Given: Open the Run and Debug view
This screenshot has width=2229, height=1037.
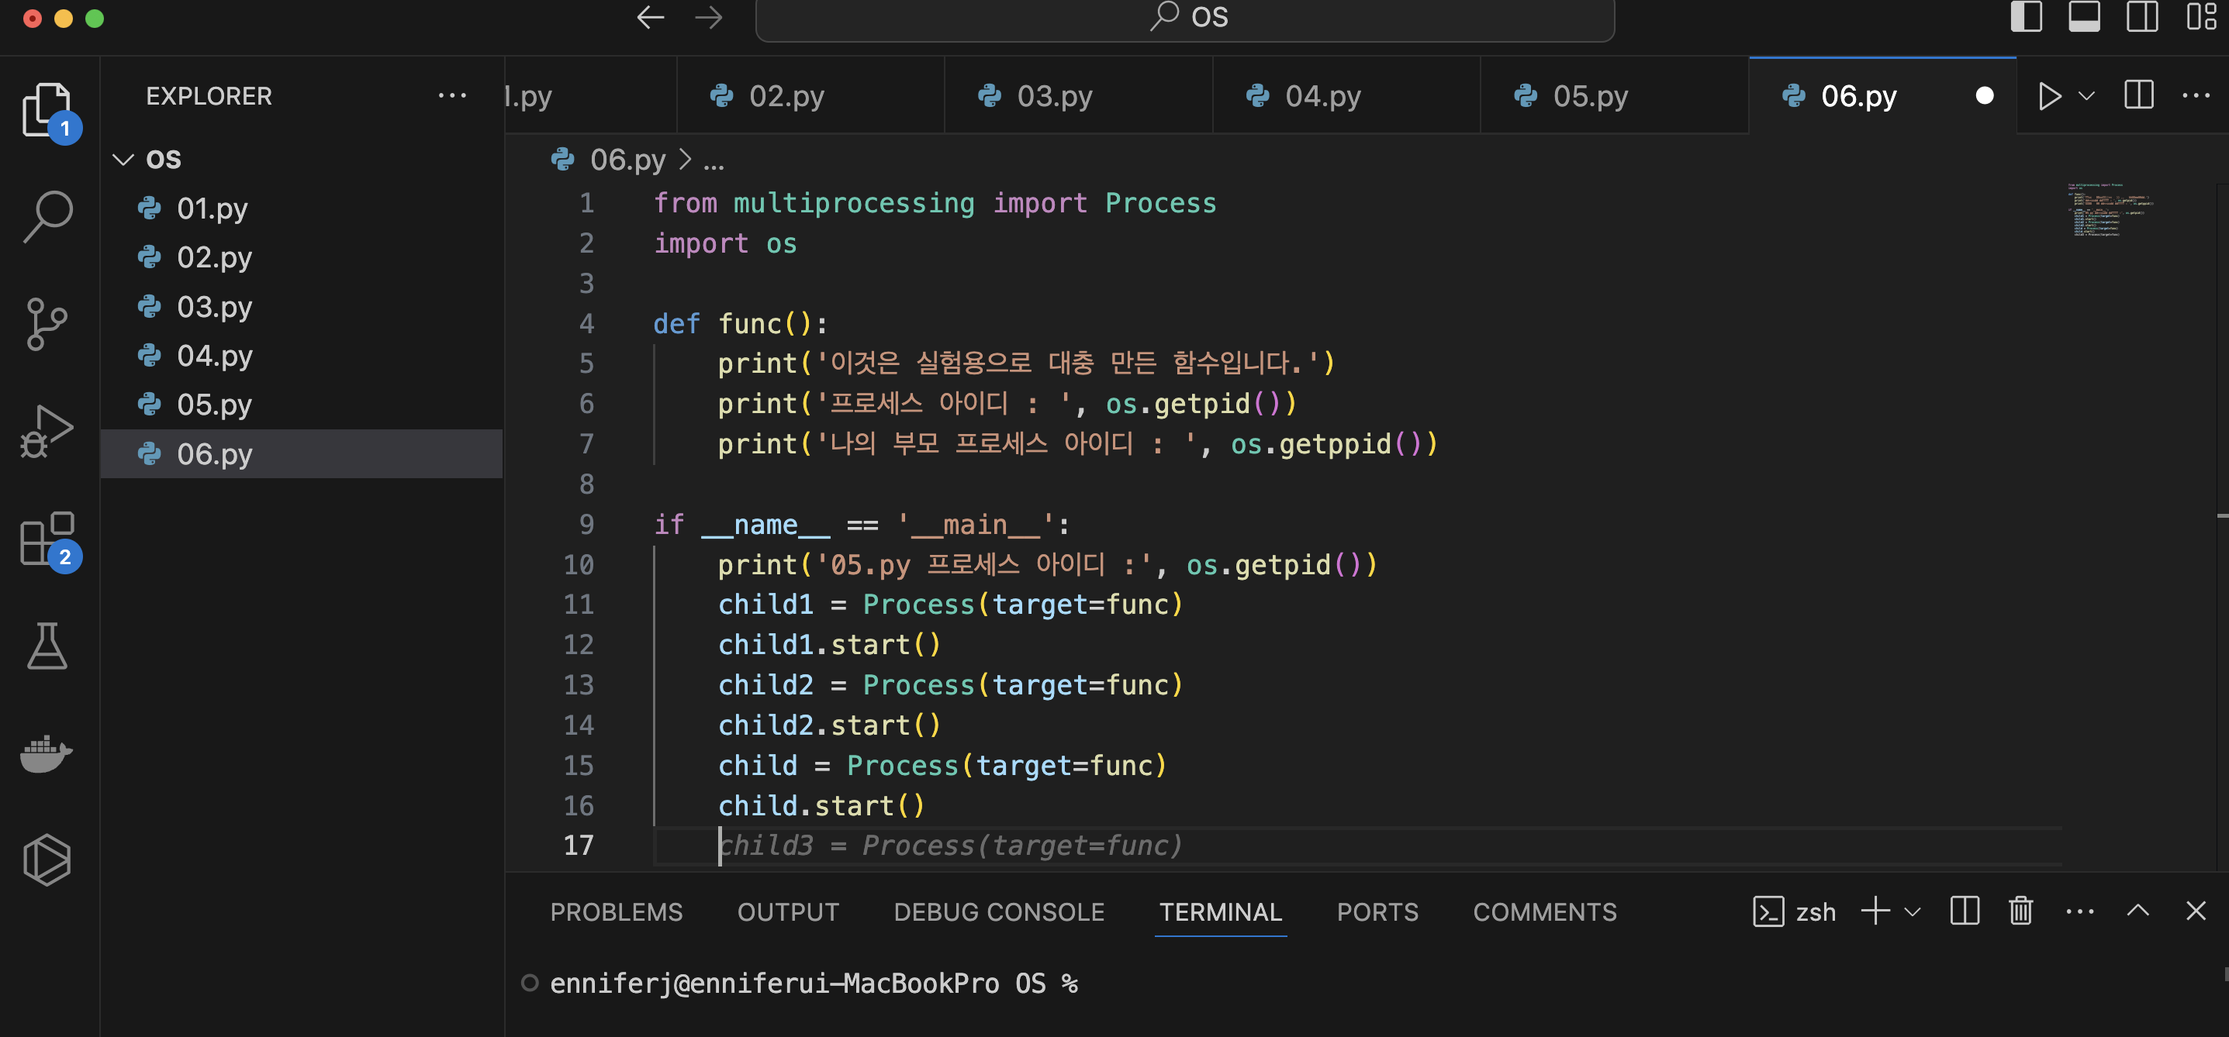Looking at the screenshot, I should [47, 431].
